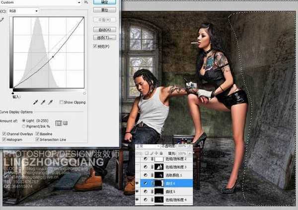Open the layer blend mode dropdown
The height and width of the screenshot is (210, 298).
pos(149,146)
